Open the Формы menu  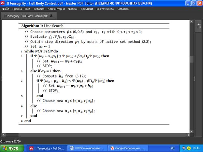click(73, 9)
